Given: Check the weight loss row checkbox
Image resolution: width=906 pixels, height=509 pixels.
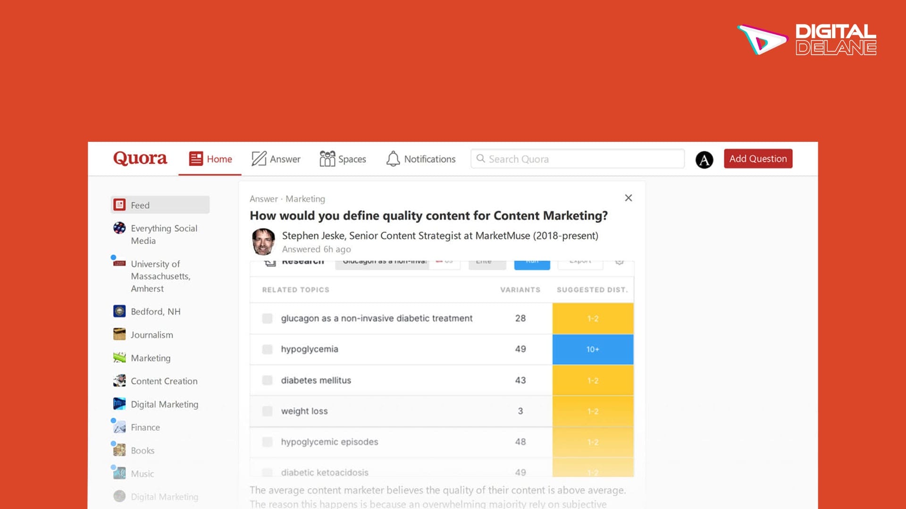Looking at the screenshot, I should point(267,411).
